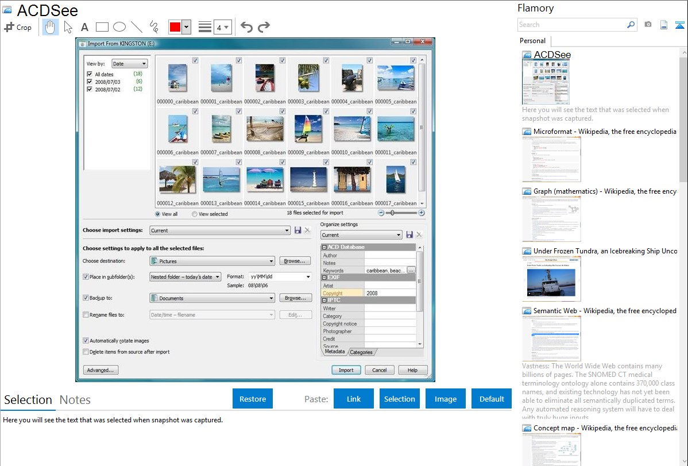688x466 pixels.
Task: Zoom in thumbnails with the plus icon
Action: (421, 213)
